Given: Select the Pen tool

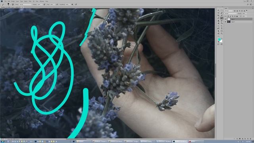Looking at the screenshot, I should click(x=218, y=28).
